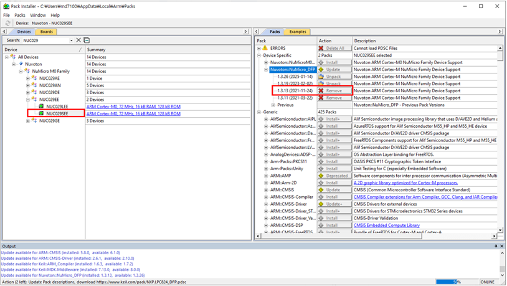Install the ARM::CMSIS-DSP pack

coord(334,225)
